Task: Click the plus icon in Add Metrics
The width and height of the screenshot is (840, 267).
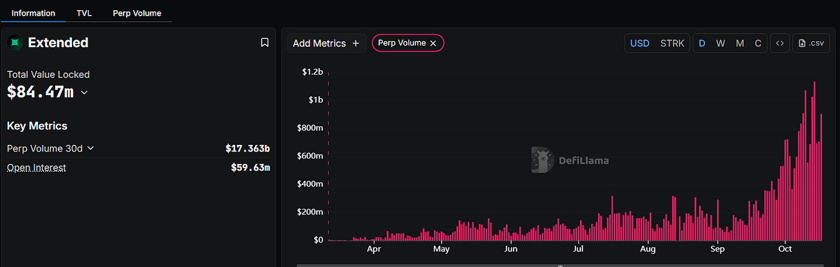Action: tap(356, 43)
